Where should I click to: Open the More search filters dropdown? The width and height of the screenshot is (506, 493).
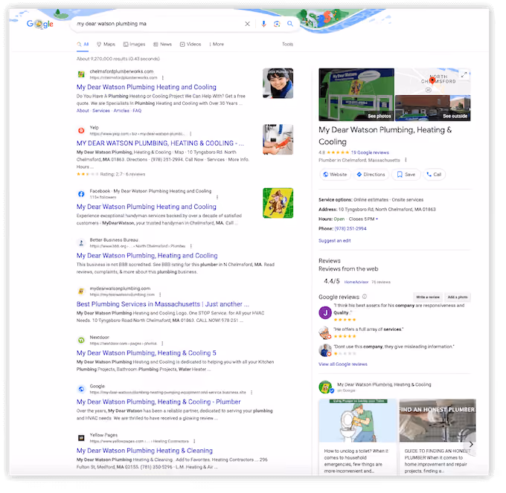pos(217,44)
